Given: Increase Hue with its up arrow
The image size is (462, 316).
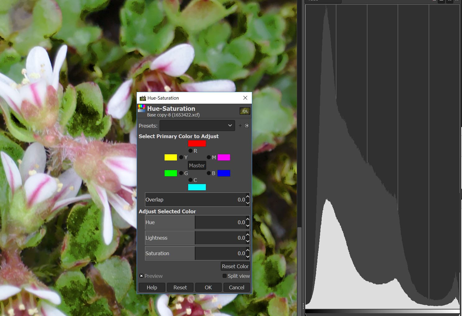Looking at the screenshot, I should [x=248, y=219].
